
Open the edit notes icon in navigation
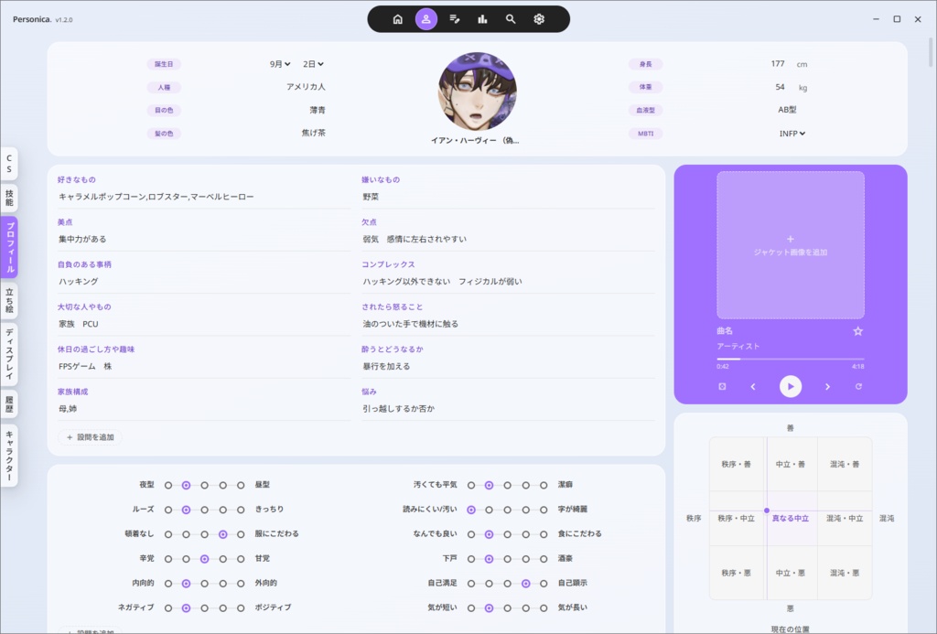(454, 19)
